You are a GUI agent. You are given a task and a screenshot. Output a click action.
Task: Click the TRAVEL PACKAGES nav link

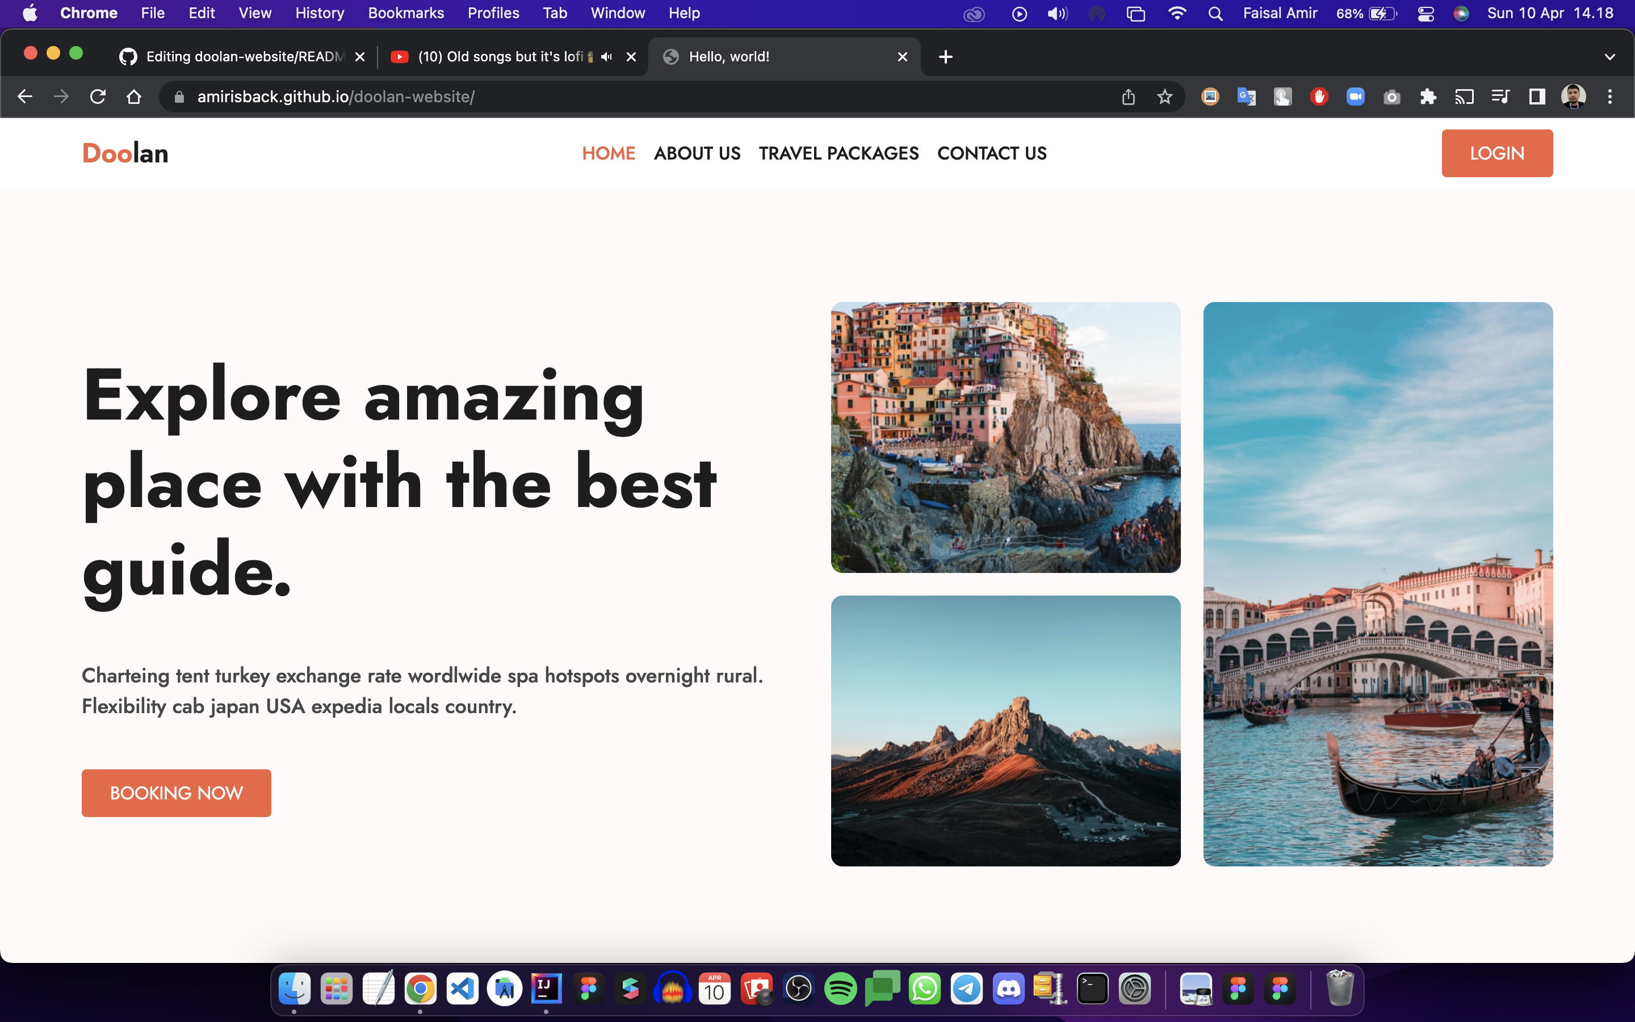(x=839, y=153)
